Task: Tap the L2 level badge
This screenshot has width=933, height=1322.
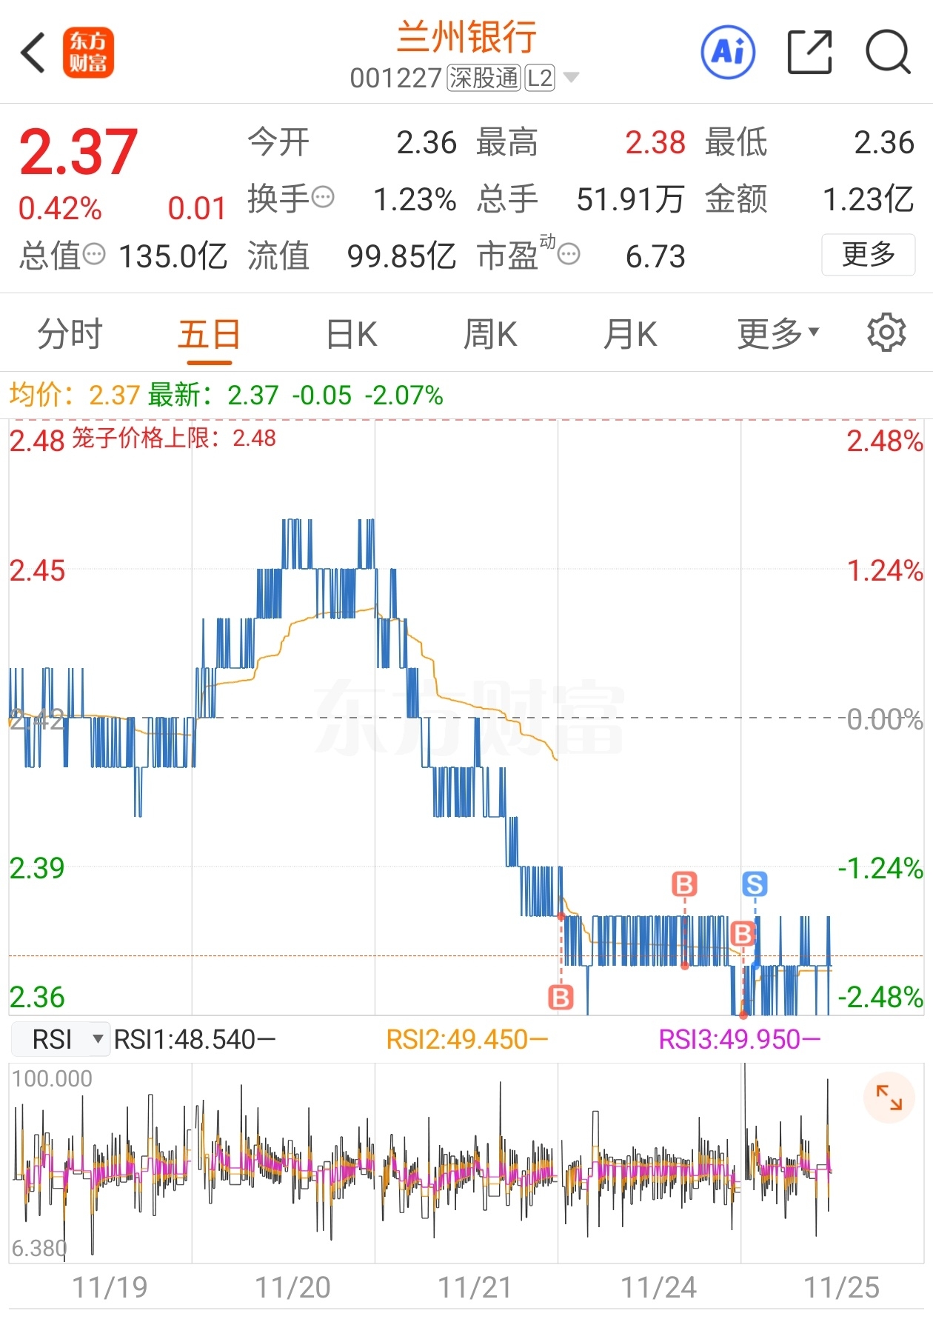Action: [540, 78]
